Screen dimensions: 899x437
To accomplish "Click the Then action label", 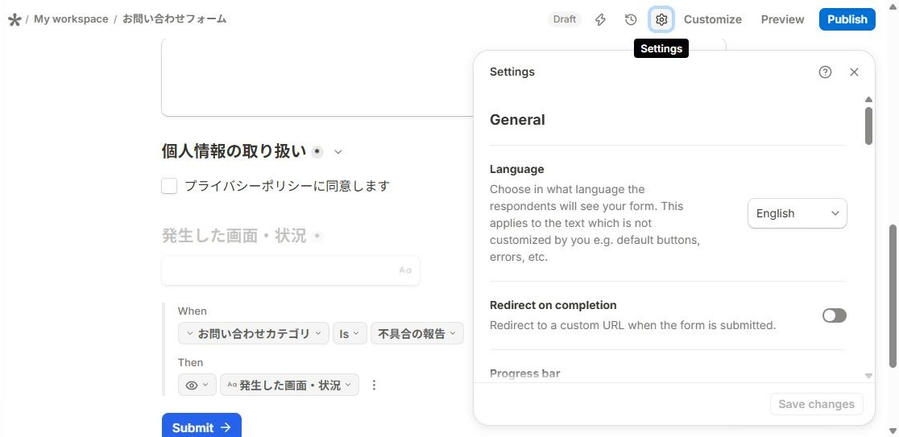I will click(190, 362).
